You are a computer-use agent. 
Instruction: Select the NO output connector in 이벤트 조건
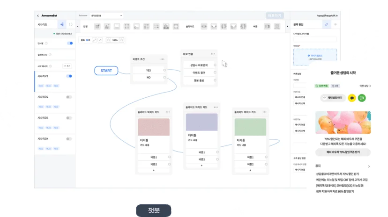click(164, 77)
